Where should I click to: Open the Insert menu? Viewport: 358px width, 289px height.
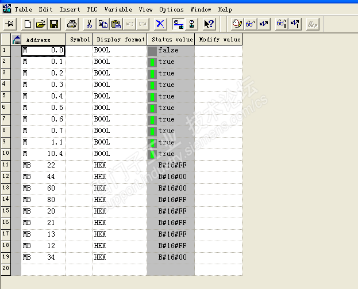coord(70,9)
